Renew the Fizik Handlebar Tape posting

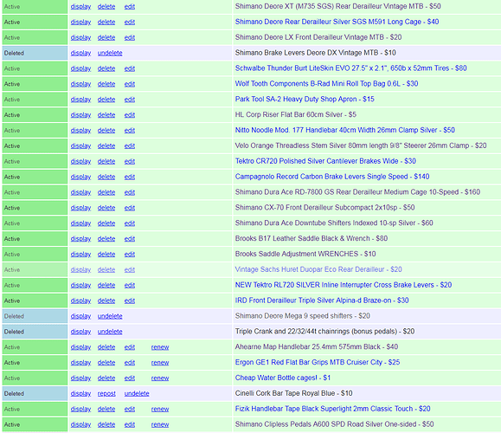tap(160, 409)
